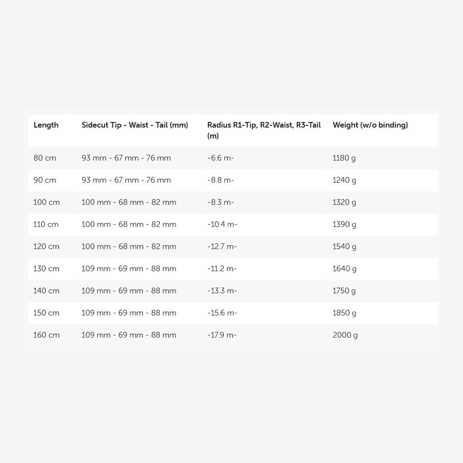The height and width of the screenshot is (463, 463).
Task: Click the -10.4 m- radius value
Action: coord(222,224)
